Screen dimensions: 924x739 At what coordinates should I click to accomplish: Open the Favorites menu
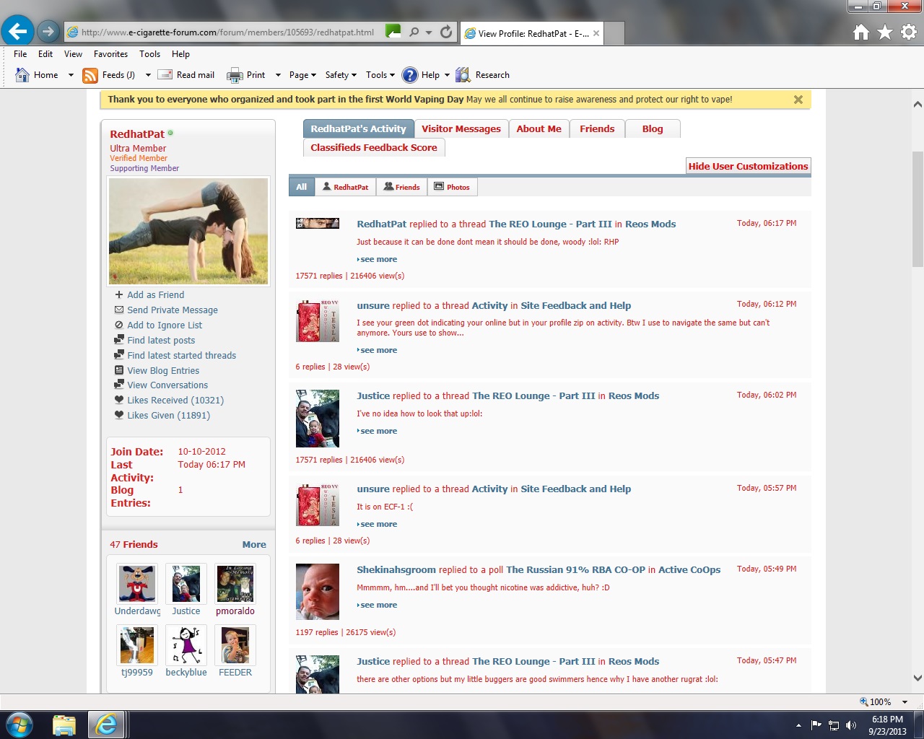110,54
